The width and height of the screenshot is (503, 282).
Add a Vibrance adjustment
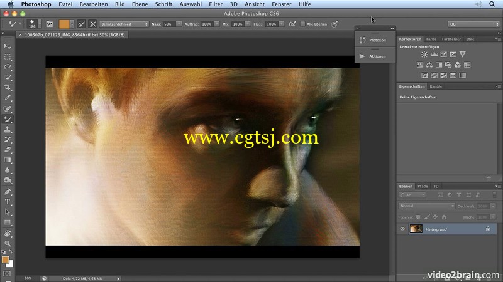462,55
